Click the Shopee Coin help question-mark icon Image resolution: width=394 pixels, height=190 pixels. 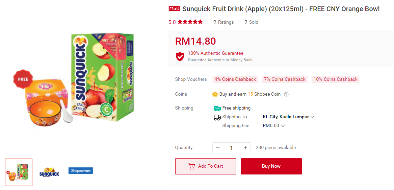(286, 94)
